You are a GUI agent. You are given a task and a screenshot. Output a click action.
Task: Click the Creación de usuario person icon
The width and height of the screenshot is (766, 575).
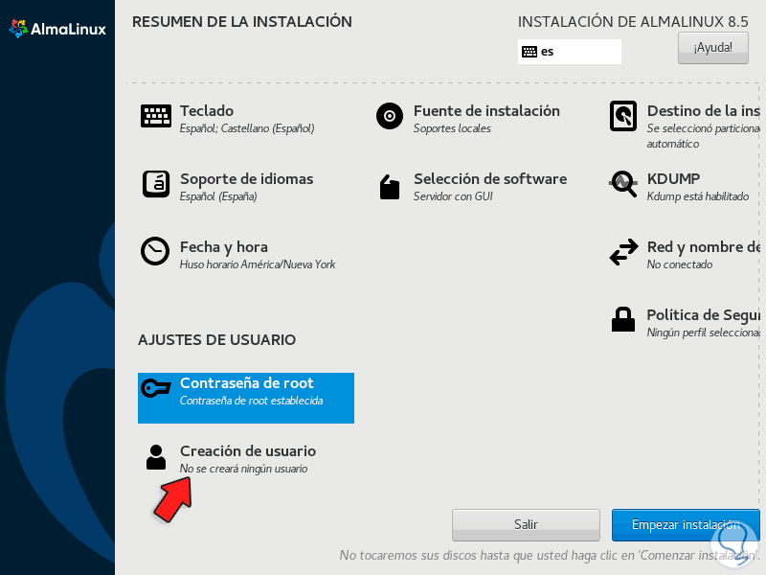pyautogui.click(x=156, y=457)
